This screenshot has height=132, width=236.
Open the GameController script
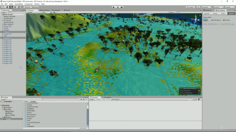32,107
